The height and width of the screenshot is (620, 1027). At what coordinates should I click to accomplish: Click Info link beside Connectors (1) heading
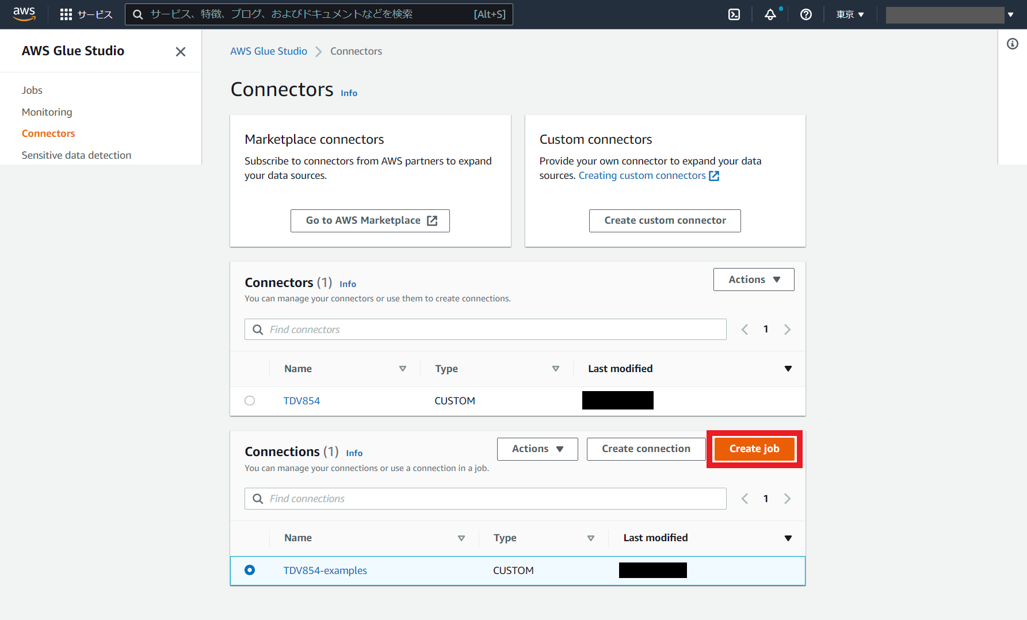pyautogui.click(x=348, y=284)
